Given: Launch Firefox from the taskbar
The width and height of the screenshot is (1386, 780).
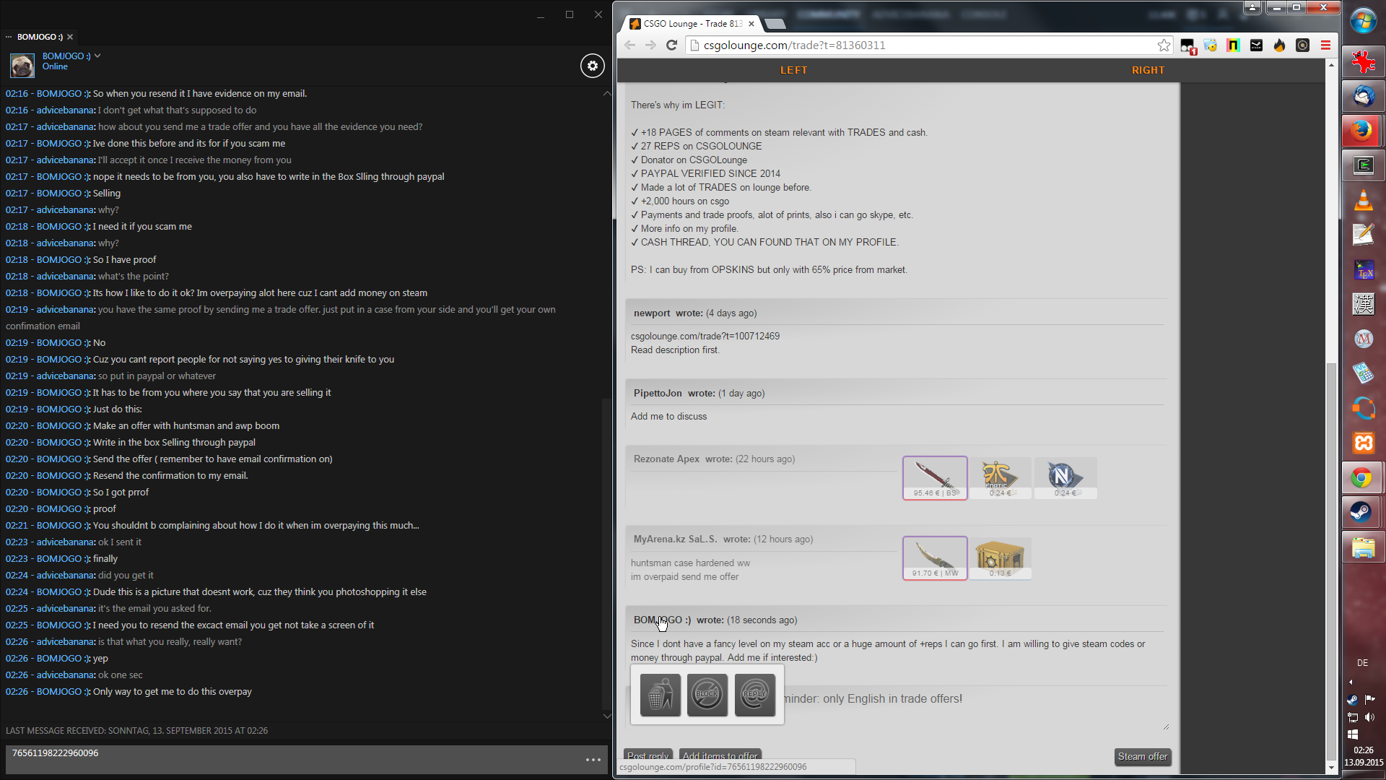Looking at the screenshot, I should tap(1362, 131).
